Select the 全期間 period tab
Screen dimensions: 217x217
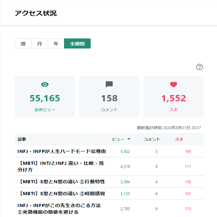click(77, 44)
